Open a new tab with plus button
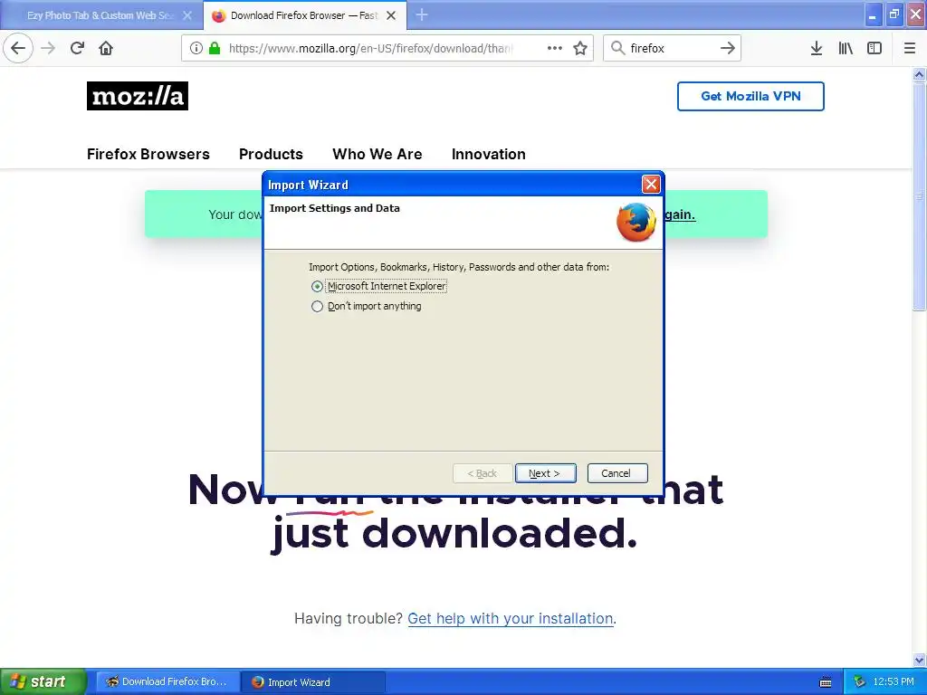The width and height of the screenshot is (927, 695). tap(422, 14)
